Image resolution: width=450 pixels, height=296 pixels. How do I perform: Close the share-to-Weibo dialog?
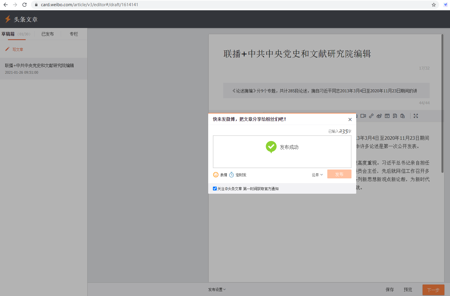350,119
